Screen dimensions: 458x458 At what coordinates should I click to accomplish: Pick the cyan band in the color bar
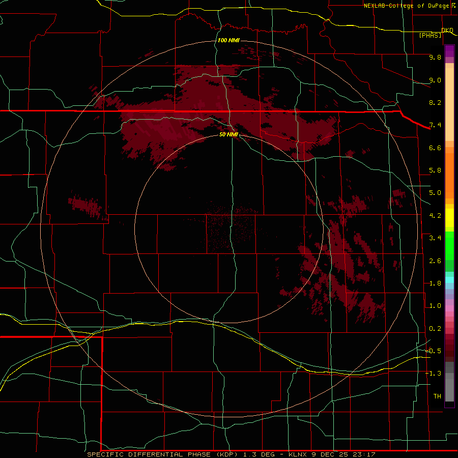[449, 280]
